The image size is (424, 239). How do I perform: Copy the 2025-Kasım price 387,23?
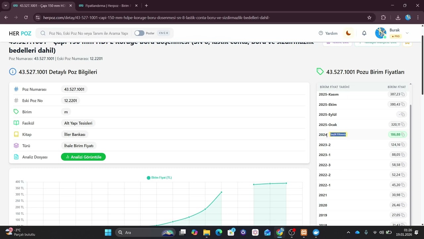tap(403, 94)
